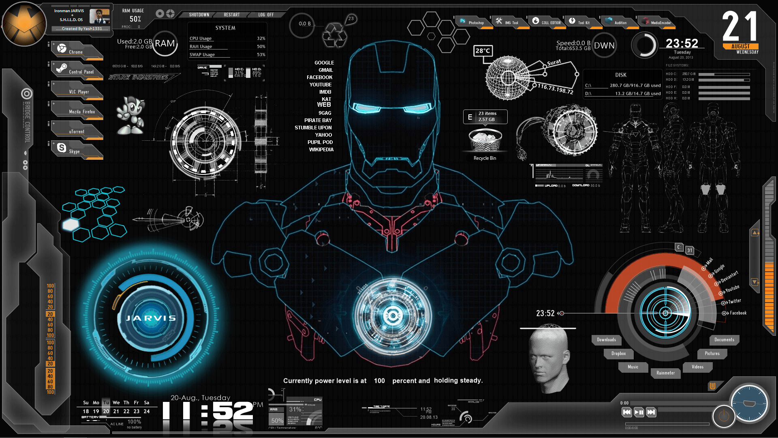Open the Recycle Bin basket icon
Viewport: 778px width, 438px height.
pyautogui.click(x=485, y=140)
